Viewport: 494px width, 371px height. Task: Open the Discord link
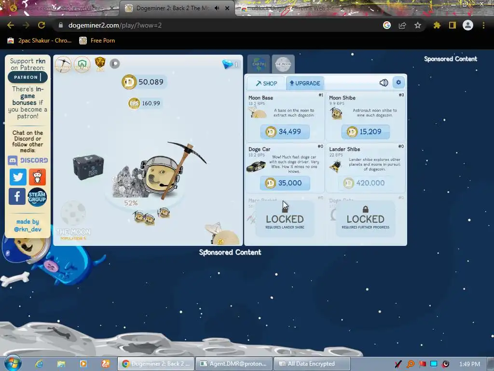click(x=27, y=160)
